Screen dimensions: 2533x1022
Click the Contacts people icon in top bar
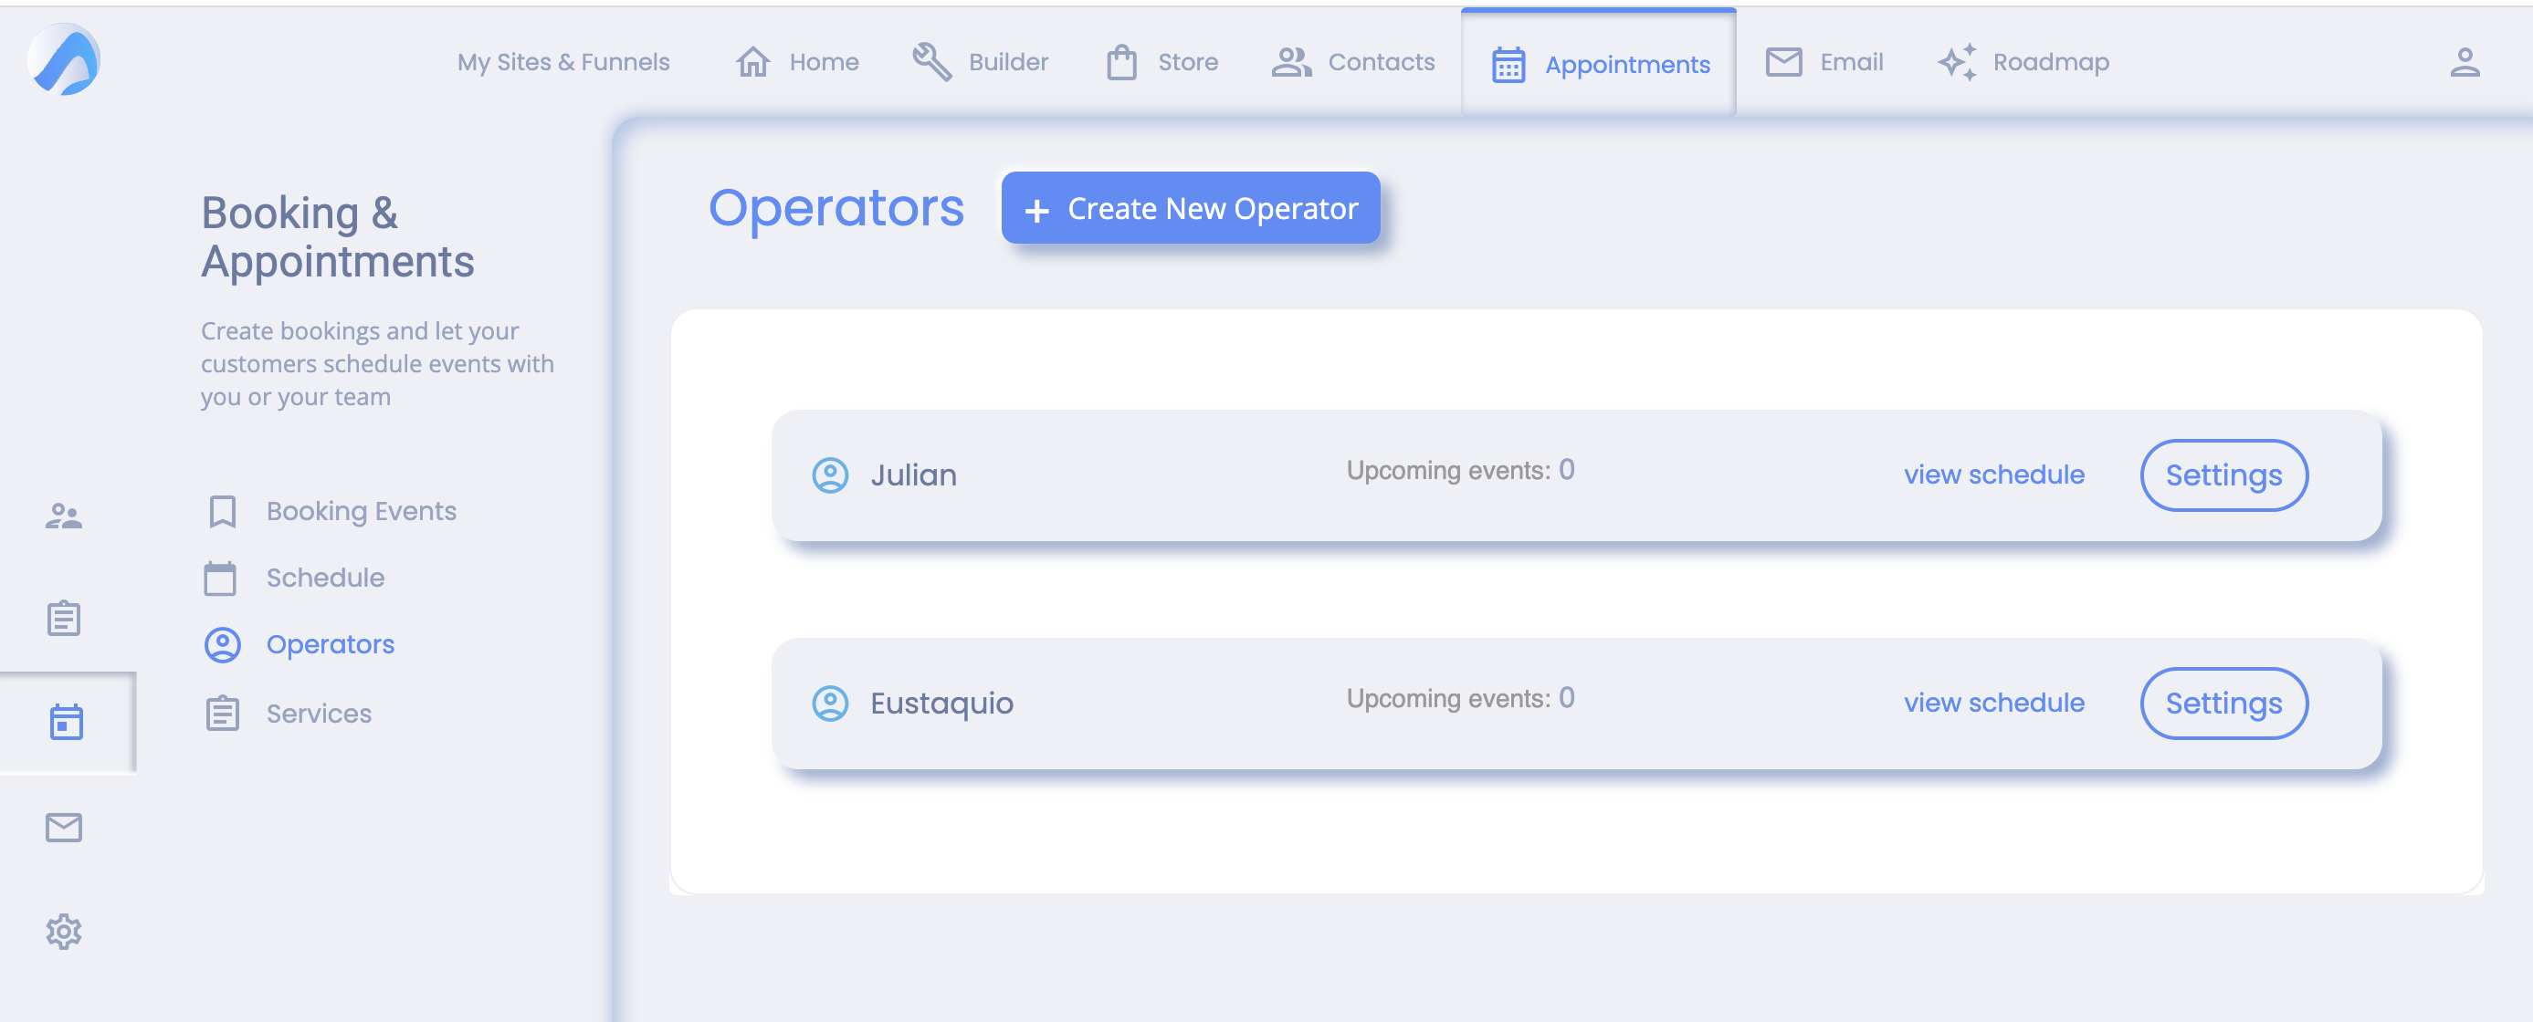(1291, 63)
